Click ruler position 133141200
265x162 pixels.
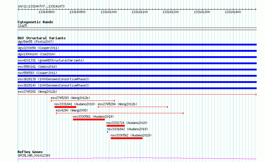tap(171, 12)
